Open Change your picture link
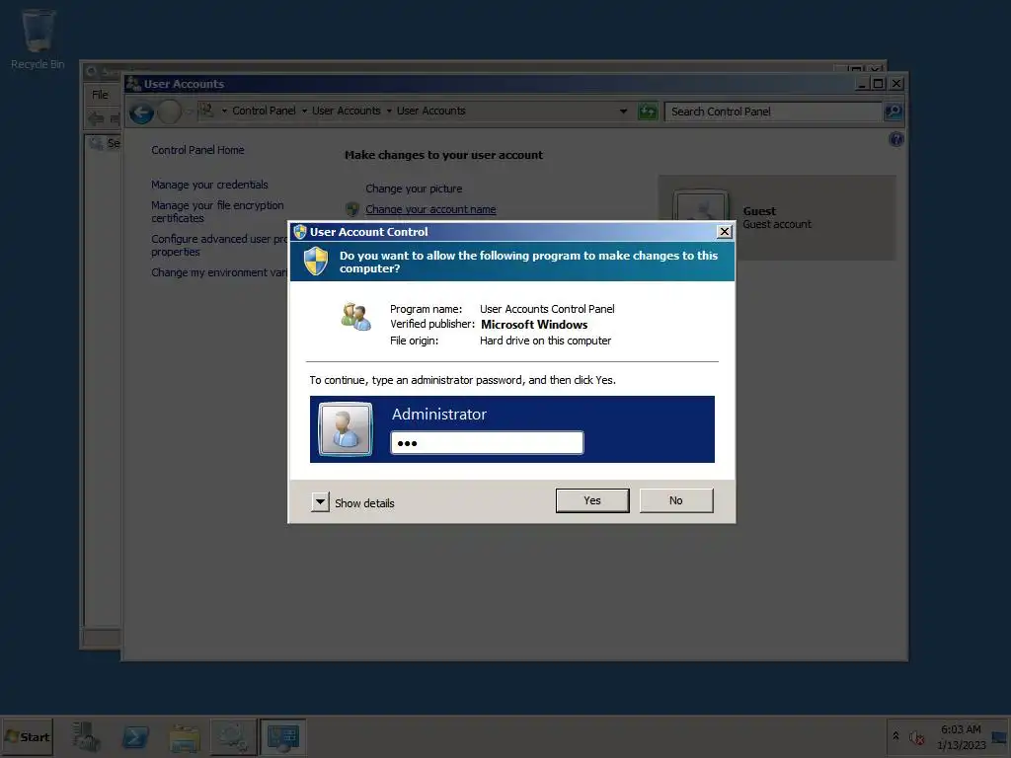 pyautogui.click(x=414, y=189)
